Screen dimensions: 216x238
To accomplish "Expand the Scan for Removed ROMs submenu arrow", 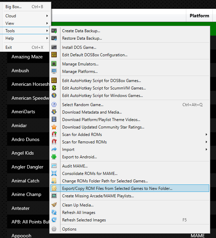I will (x=206, y=142).
